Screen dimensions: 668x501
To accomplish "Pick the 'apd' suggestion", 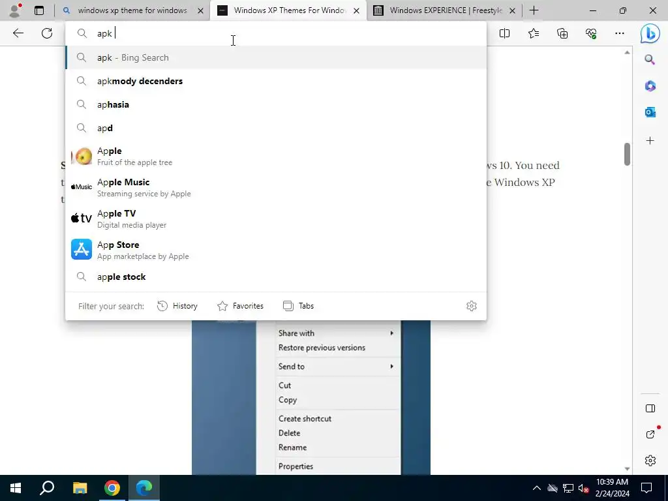I will (x=276, y=128).
